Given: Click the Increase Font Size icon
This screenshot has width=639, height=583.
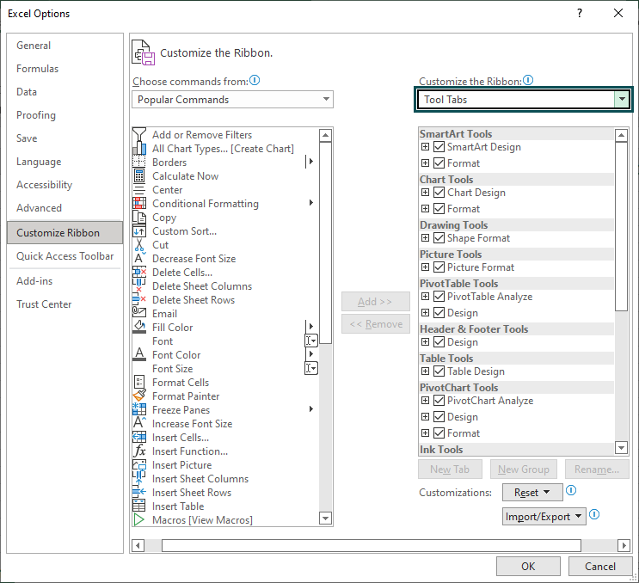Looking at the screenshot, I should pos(139,423).
